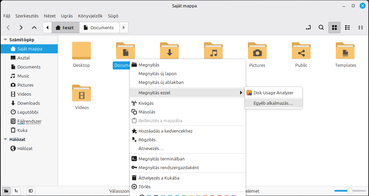Image resolution: width=369 pixels, height=196 pixels.
Task: Hide the sidebar using bottom toggle
Action: point(31,191)
